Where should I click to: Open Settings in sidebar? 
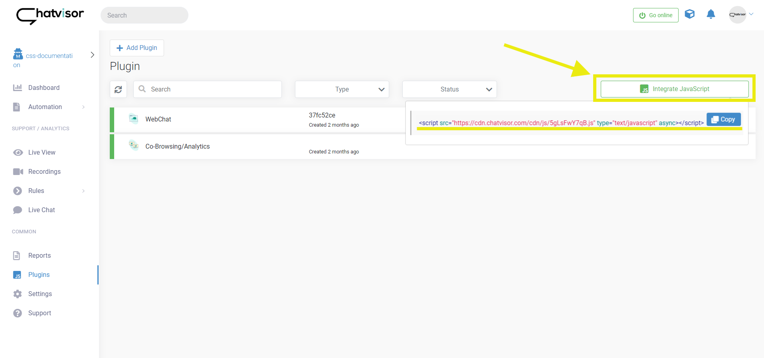pos(40,294)
